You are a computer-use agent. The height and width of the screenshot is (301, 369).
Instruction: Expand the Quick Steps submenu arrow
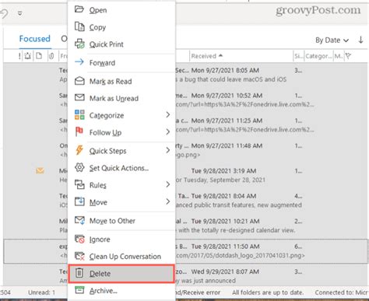click(x=168, y=150)
